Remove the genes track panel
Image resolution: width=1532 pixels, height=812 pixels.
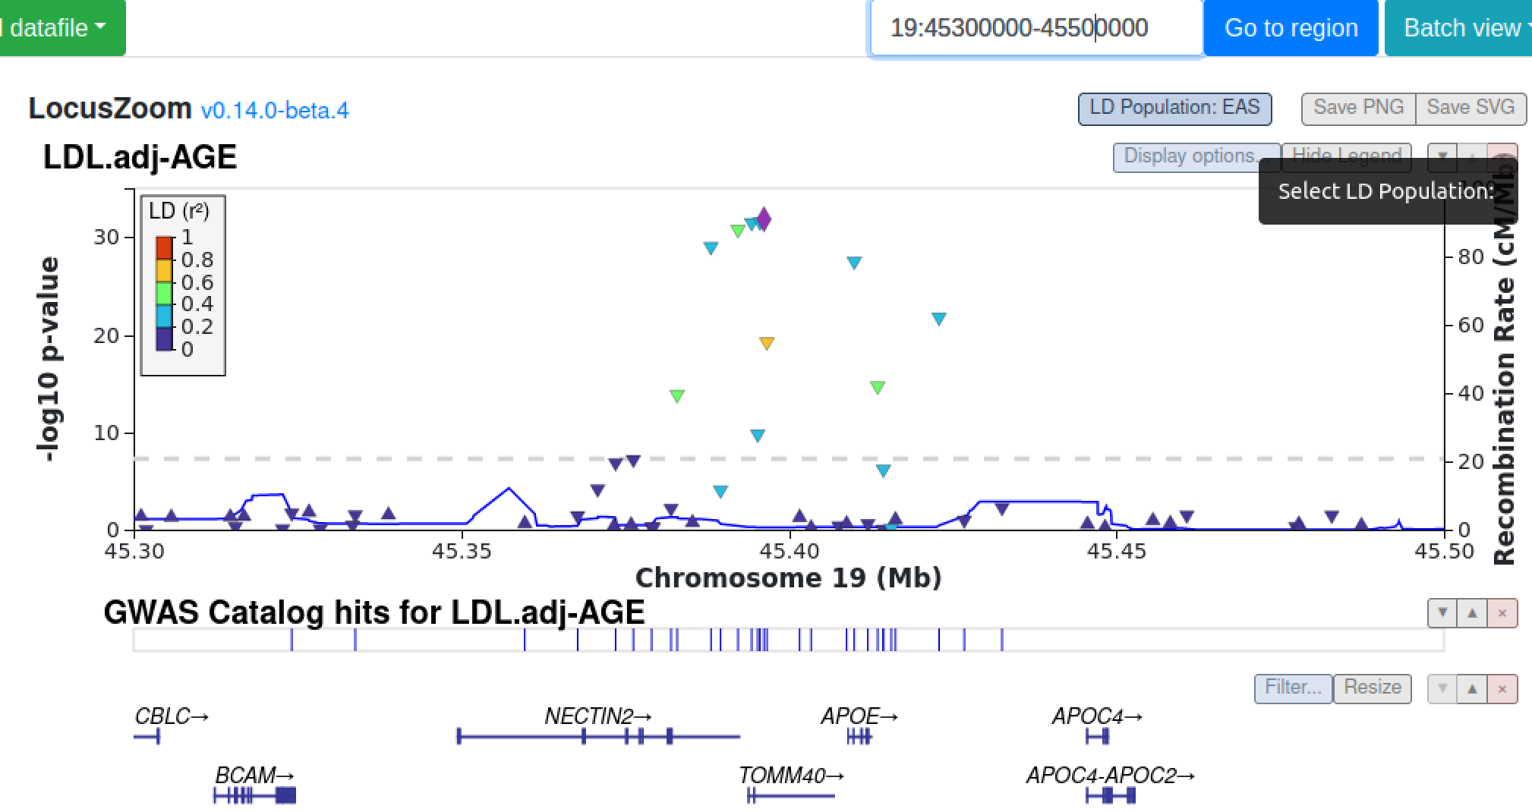[x=1501, y=688]
